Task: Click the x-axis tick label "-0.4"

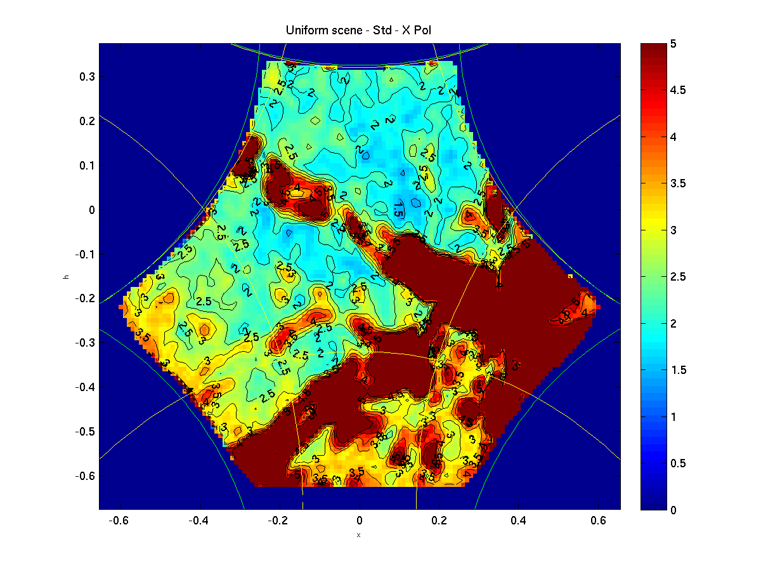Action: click(200, 521)
